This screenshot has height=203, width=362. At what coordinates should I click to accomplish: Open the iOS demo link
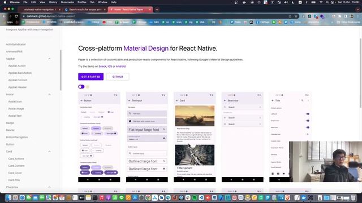(110, 67)
